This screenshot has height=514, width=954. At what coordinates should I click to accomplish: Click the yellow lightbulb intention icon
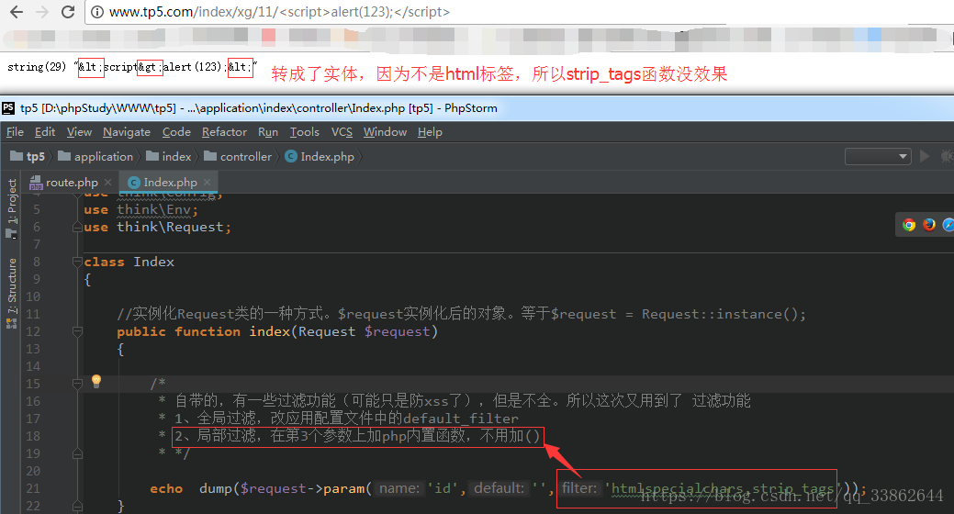[96, 382]
